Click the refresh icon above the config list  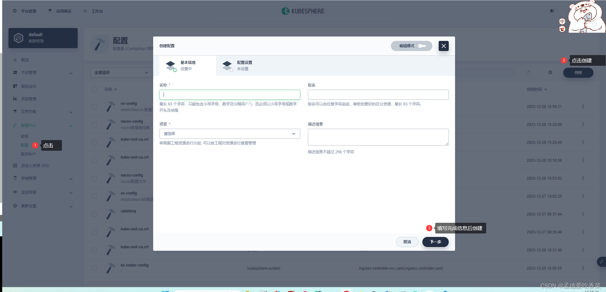click(528, 72)
